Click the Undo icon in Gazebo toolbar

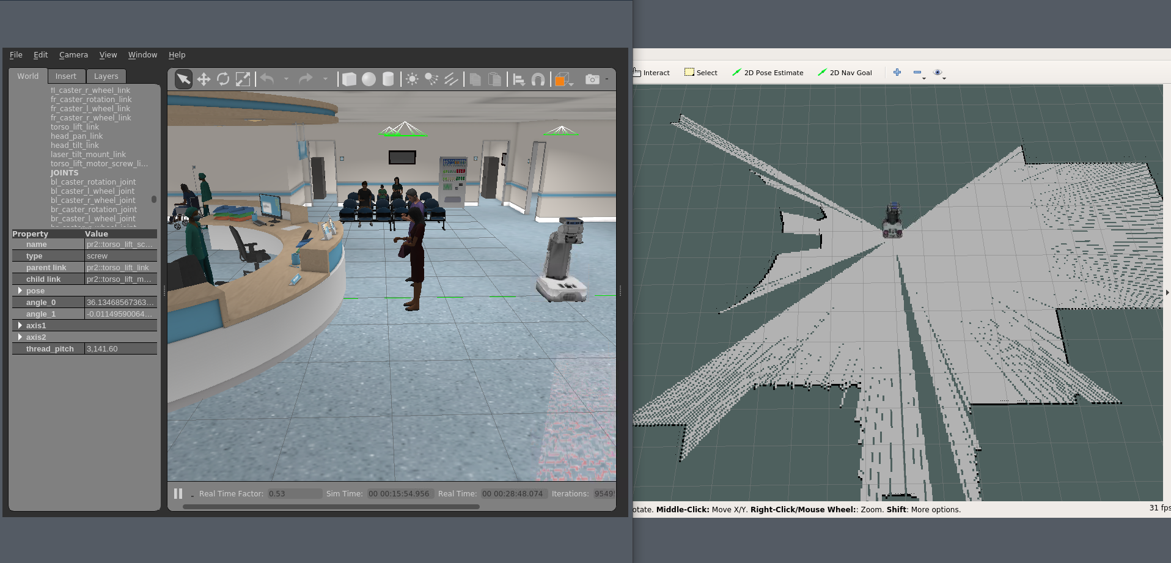coord(267,79)
